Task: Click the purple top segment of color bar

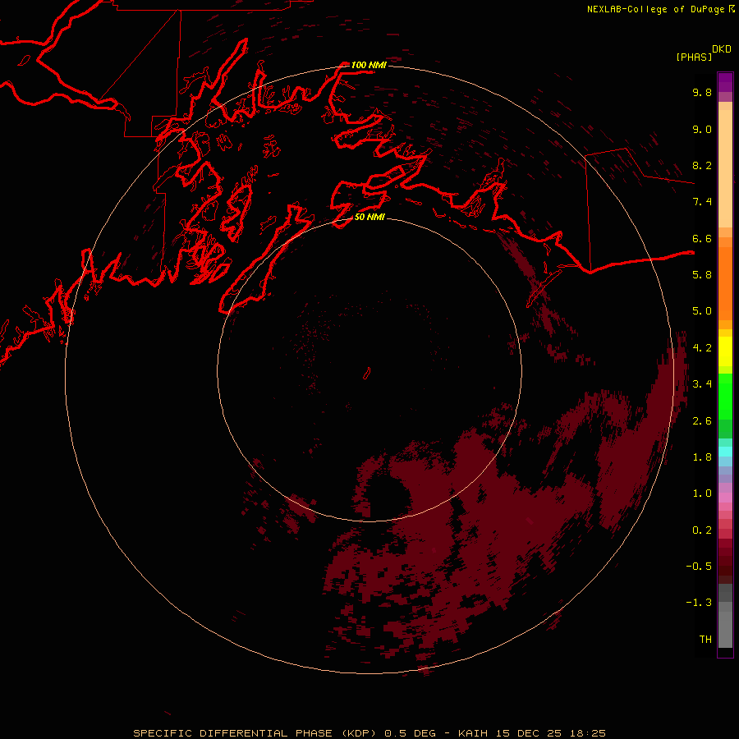Action: pyautogui.click(x=725, y=82)
